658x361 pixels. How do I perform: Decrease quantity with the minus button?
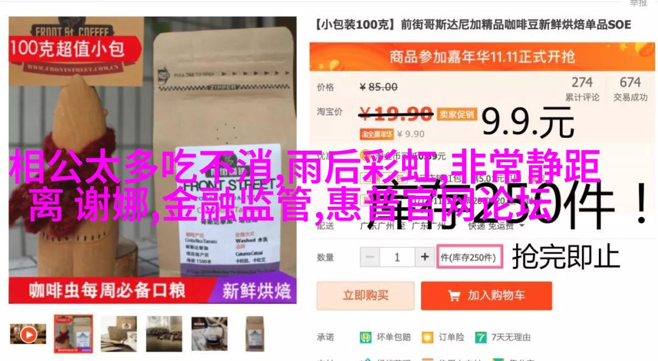click(x=370, y=256)
